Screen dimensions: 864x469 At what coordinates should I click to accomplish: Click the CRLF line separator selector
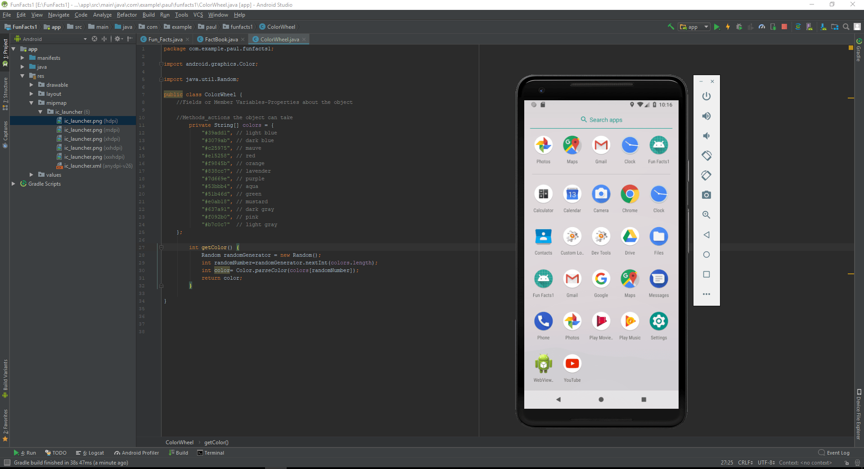pyautogui.click(x=746, y=463)
